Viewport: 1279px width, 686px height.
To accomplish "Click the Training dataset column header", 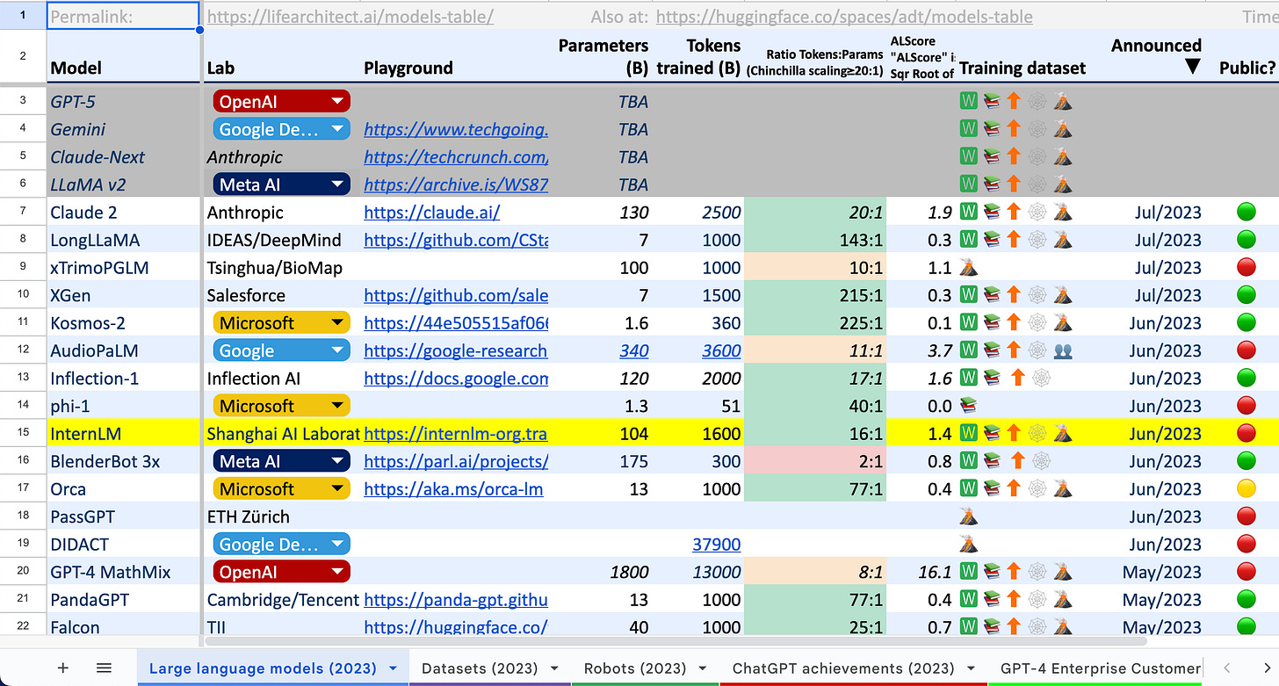I will 1022,68.
